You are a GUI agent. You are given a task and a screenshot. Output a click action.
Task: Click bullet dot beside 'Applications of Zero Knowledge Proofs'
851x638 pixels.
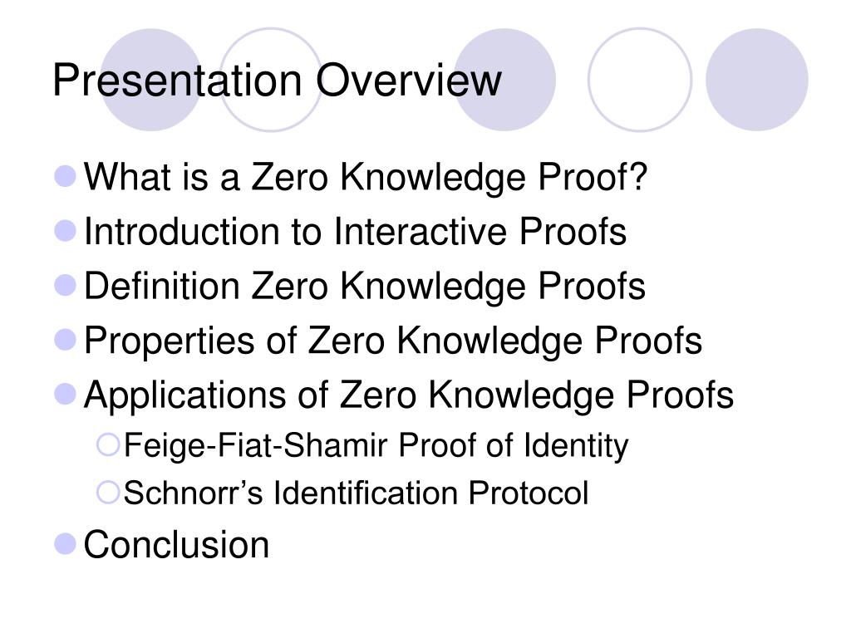66,394
